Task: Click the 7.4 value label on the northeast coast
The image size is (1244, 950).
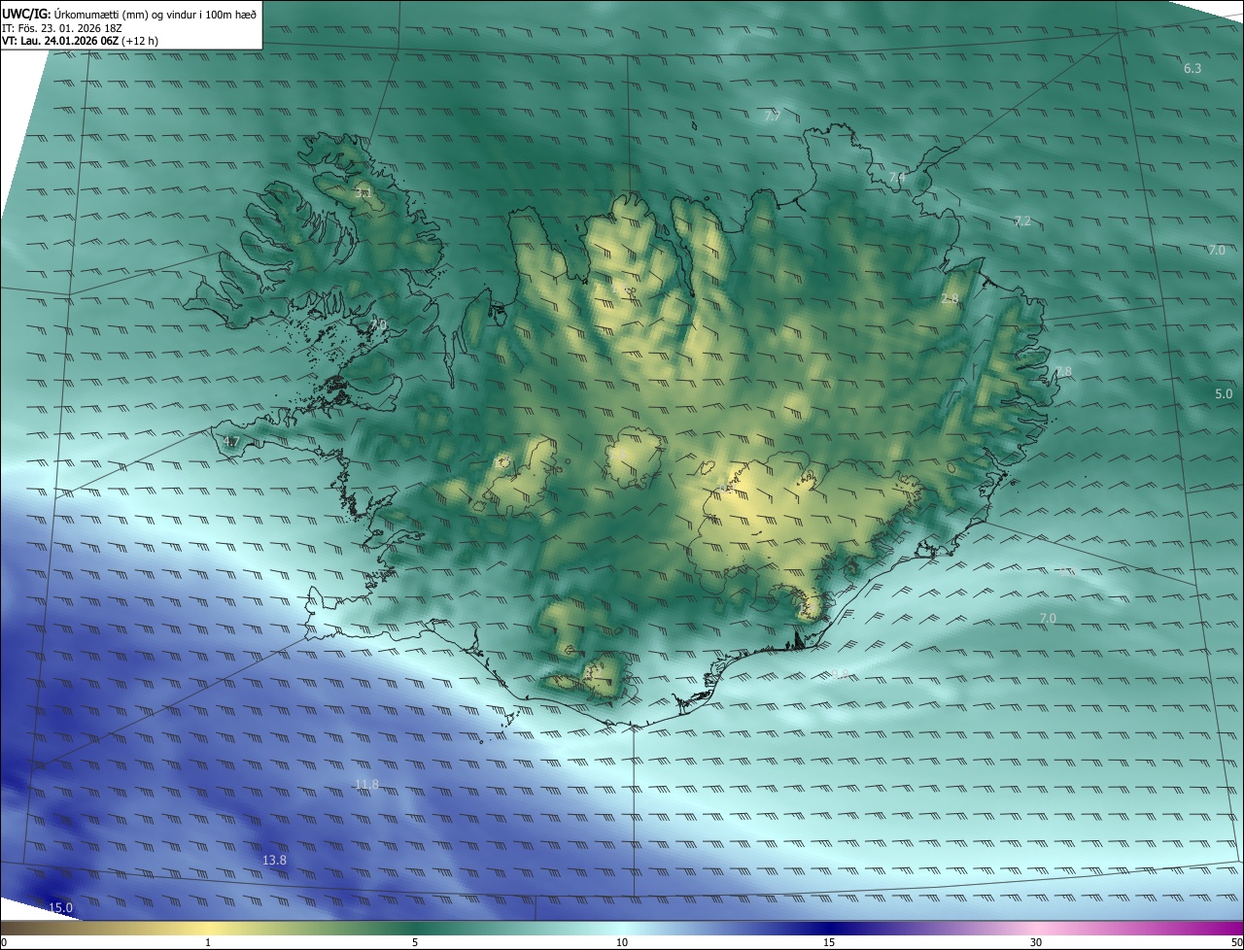Action: coord(897,178)
